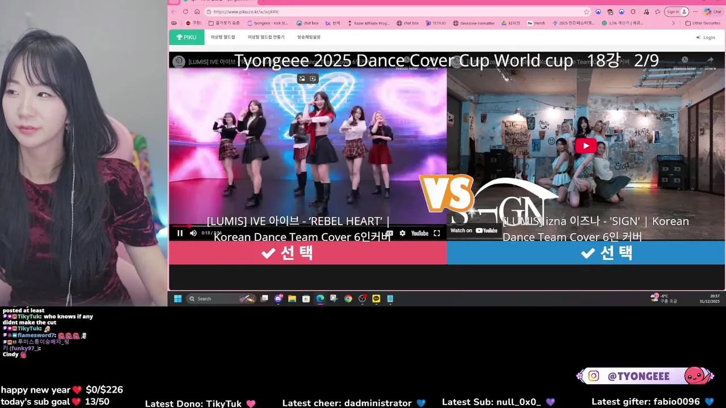Reload the browser page
The height and width of the screenshot is (408, 726).
pos(185,11)
